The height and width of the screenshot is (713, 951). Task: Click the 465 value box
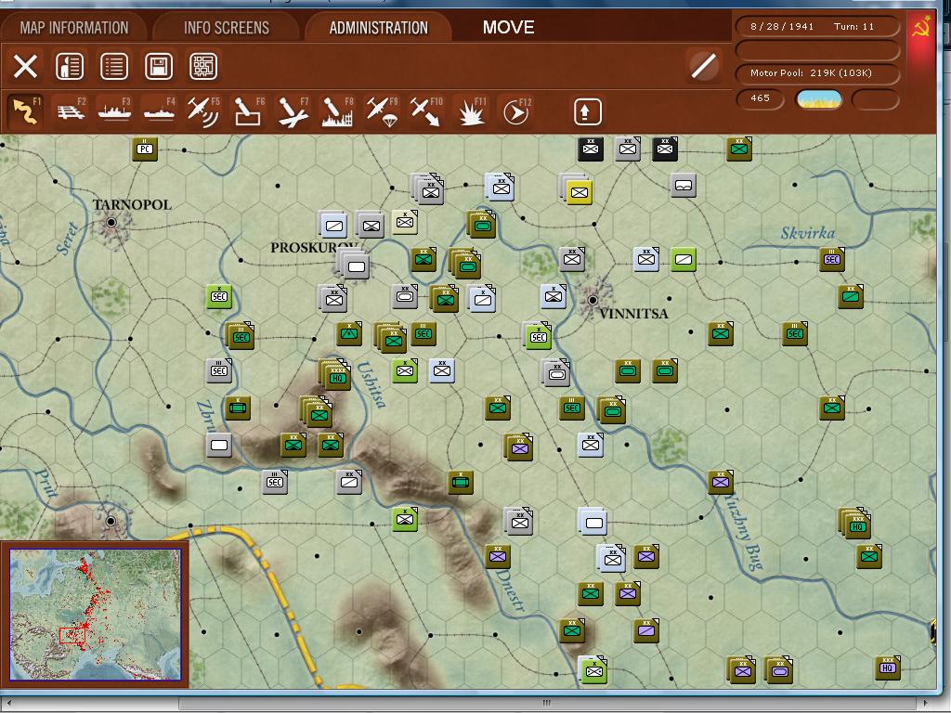[x=760, y=98]
